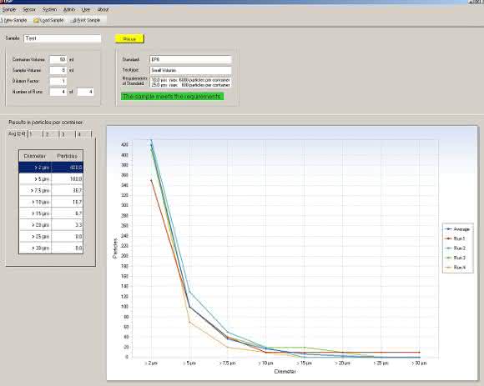Select the > 2 µm table row
The image size is (484, 386).
pos(51,168)
